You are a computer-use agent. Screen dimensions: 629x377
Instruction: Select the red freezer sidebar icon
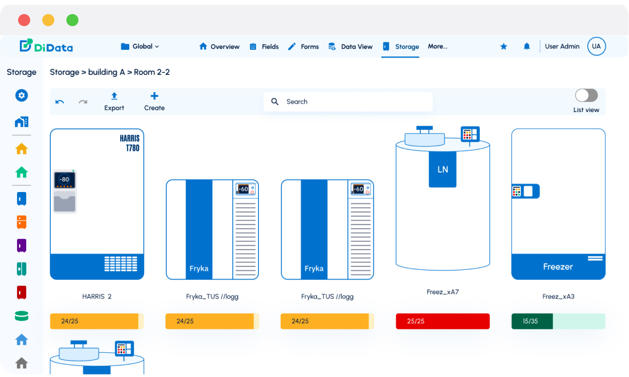point(22,292)
